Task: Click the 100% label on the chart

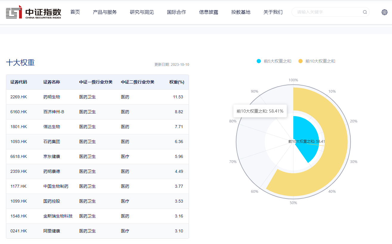Action: coord(293,80)
